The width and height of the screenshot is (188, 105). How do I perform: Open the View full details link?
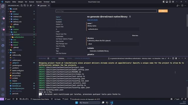pos(93,20)
